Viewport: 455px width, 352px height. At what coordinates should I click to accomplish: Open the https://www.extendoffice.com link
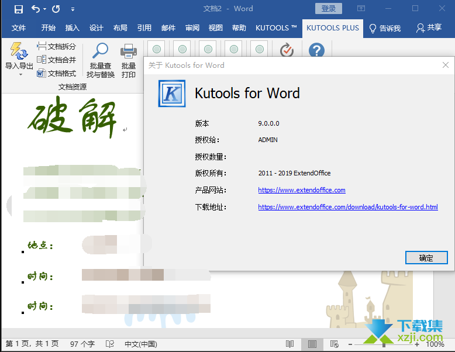[x=302, y=190]
